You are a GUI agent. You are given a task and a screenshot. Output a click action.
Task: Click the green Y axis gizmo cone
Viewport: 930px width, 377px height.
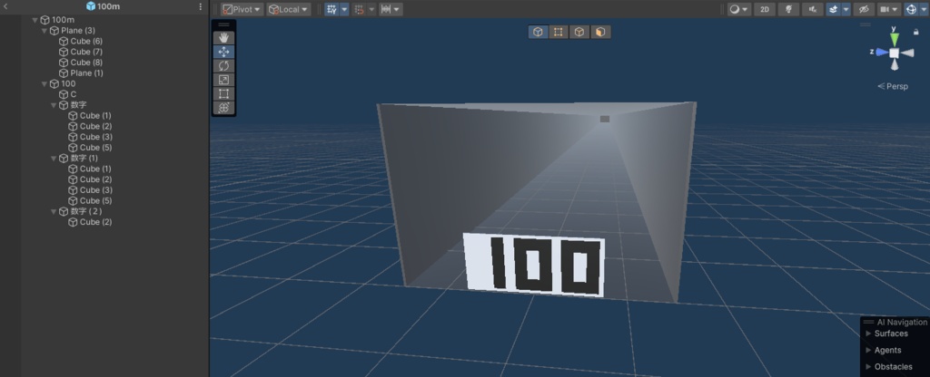pos(894,39)
